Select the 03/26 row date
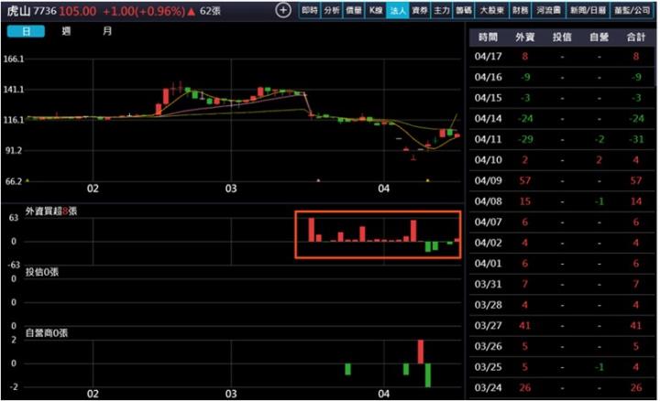The height and width of the screenshot is (401, 660). [x=489, y=346]
